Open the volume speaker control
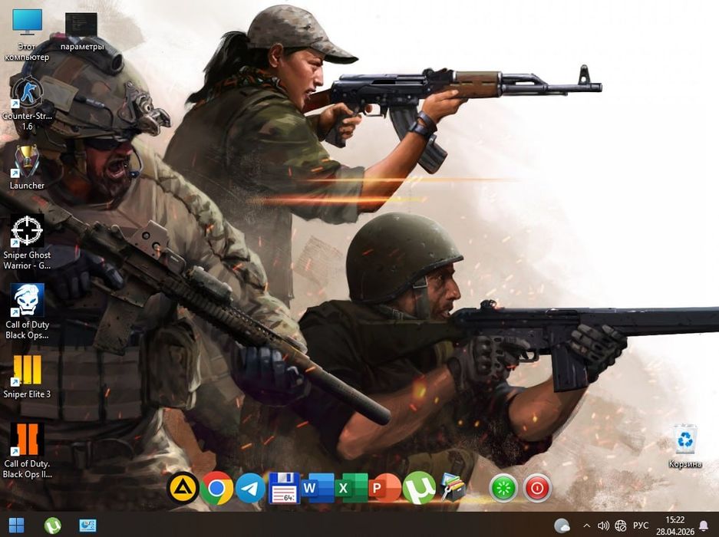This screenshot has width=719, height=537. point(603,525)
